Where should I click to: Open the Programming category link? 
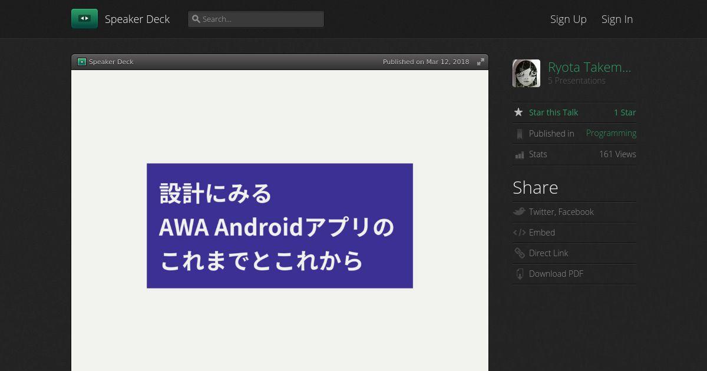[x=611, y=133]
